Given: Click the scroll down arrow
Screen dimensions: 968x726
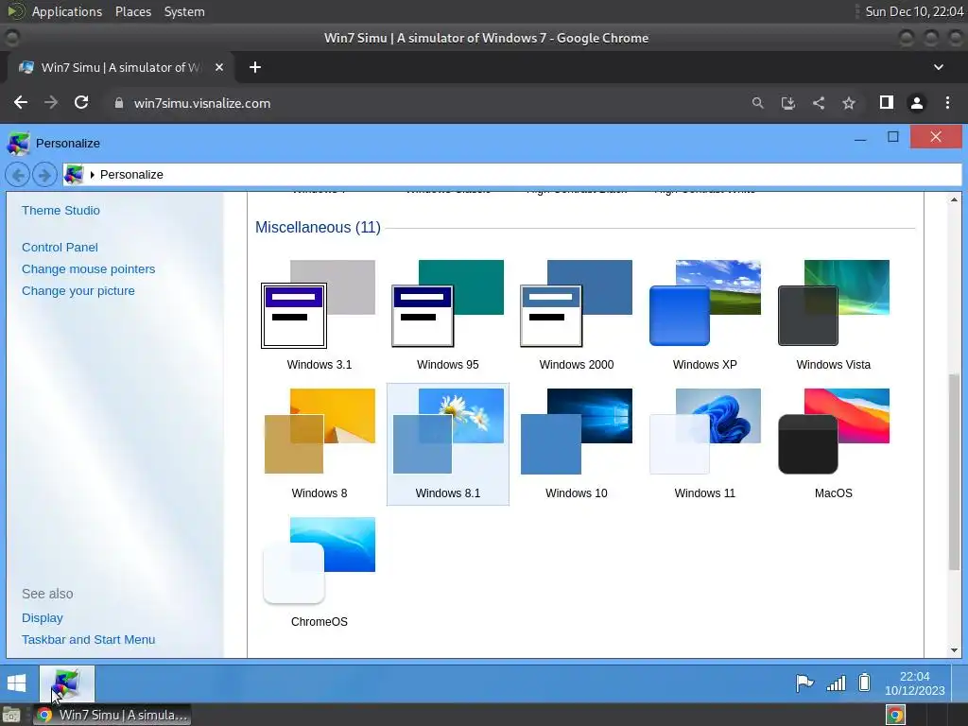Looking at the screenshot, I should (955, 650).
